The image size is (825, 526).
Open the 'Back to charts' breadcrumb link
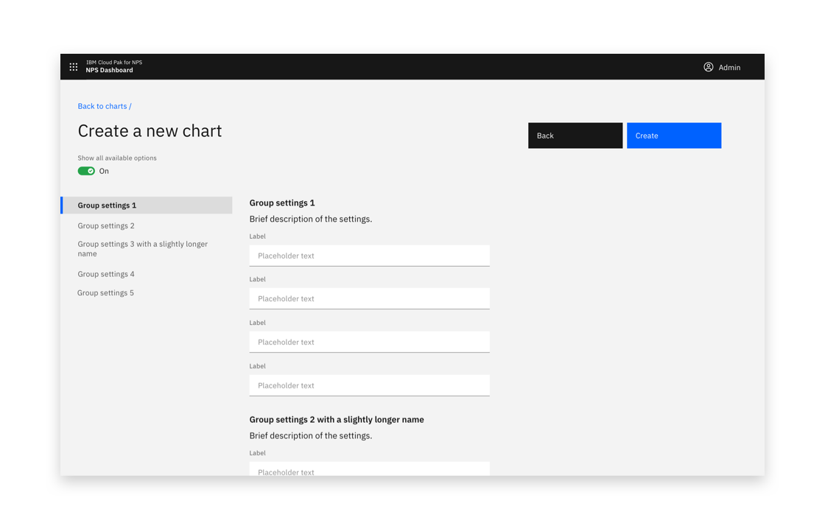tap(102, 106)
